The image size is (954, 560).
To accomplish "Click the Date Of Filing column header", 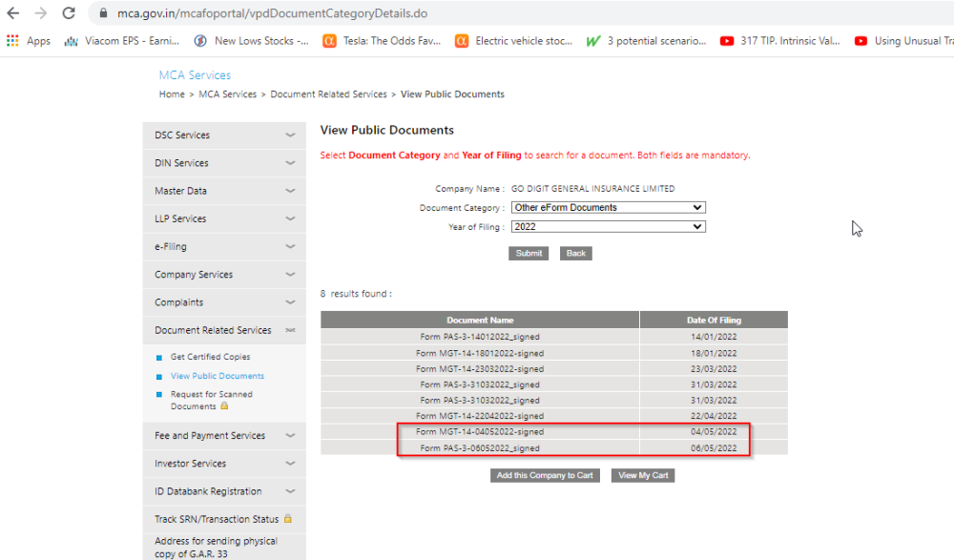I will tap(714, 321).
